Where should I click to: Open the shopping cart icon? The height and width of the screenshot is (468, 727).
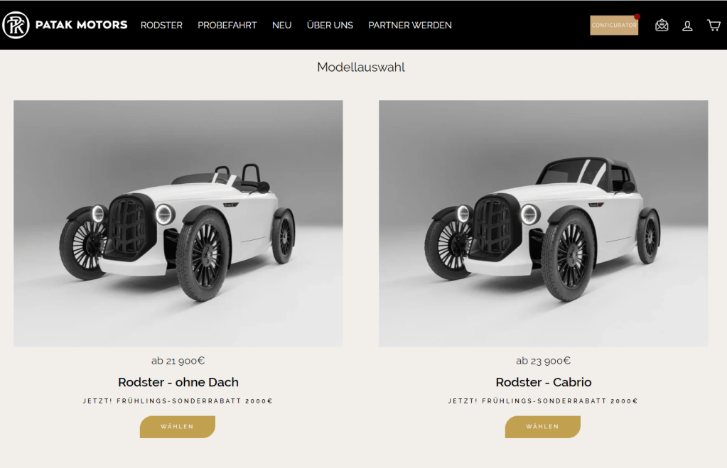[x=713, y=25]
